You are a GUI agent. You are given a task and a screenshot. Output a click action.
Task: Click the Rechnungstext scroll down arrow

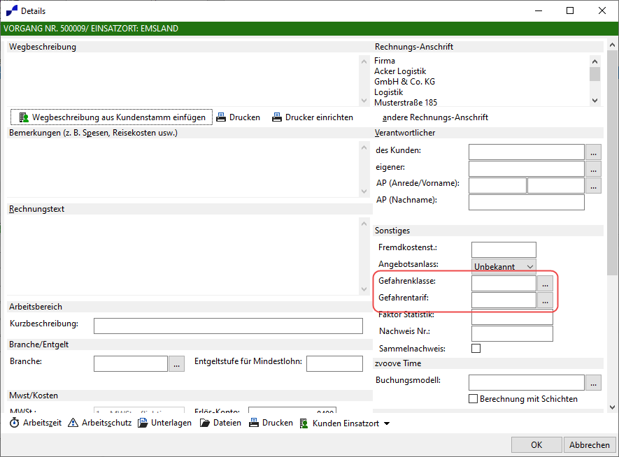pyautogui.click(x=364, y=289)
